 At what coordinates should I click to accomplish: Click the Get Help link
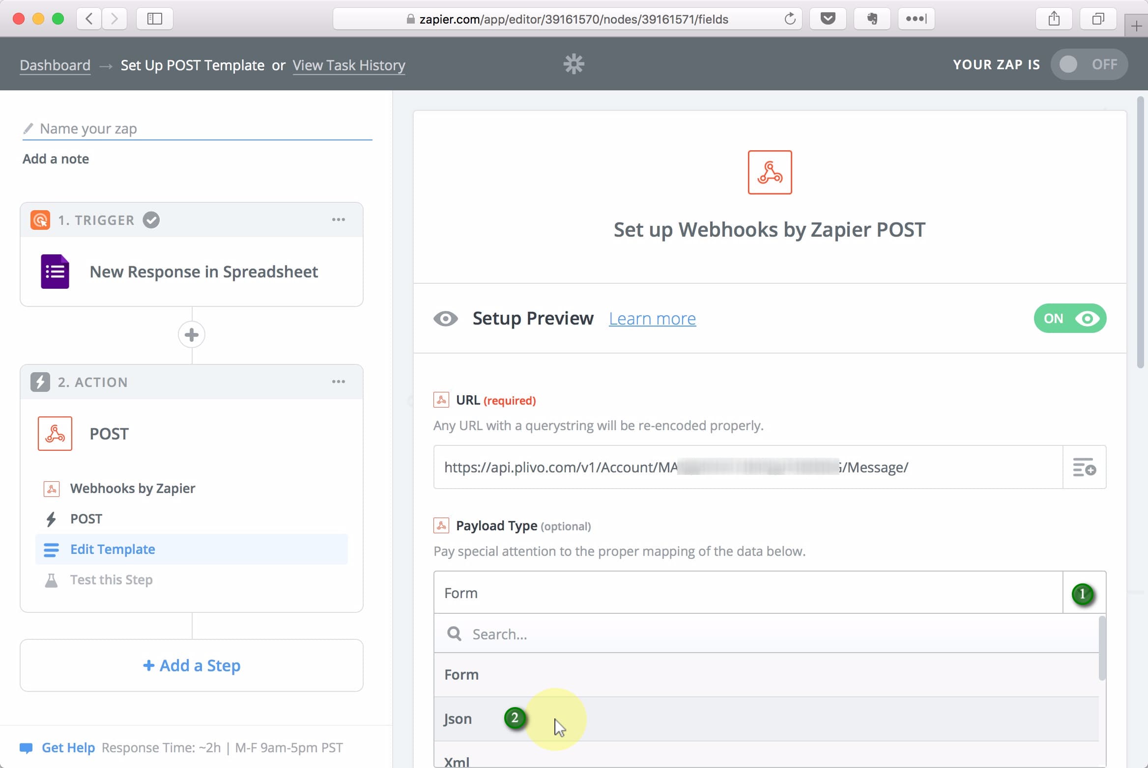[x=68, y=747]
